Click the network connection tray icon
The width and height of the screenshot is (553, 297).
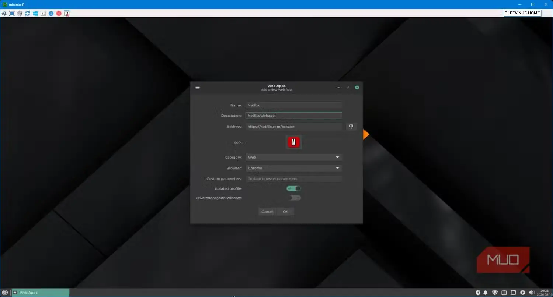pos(513,293)
